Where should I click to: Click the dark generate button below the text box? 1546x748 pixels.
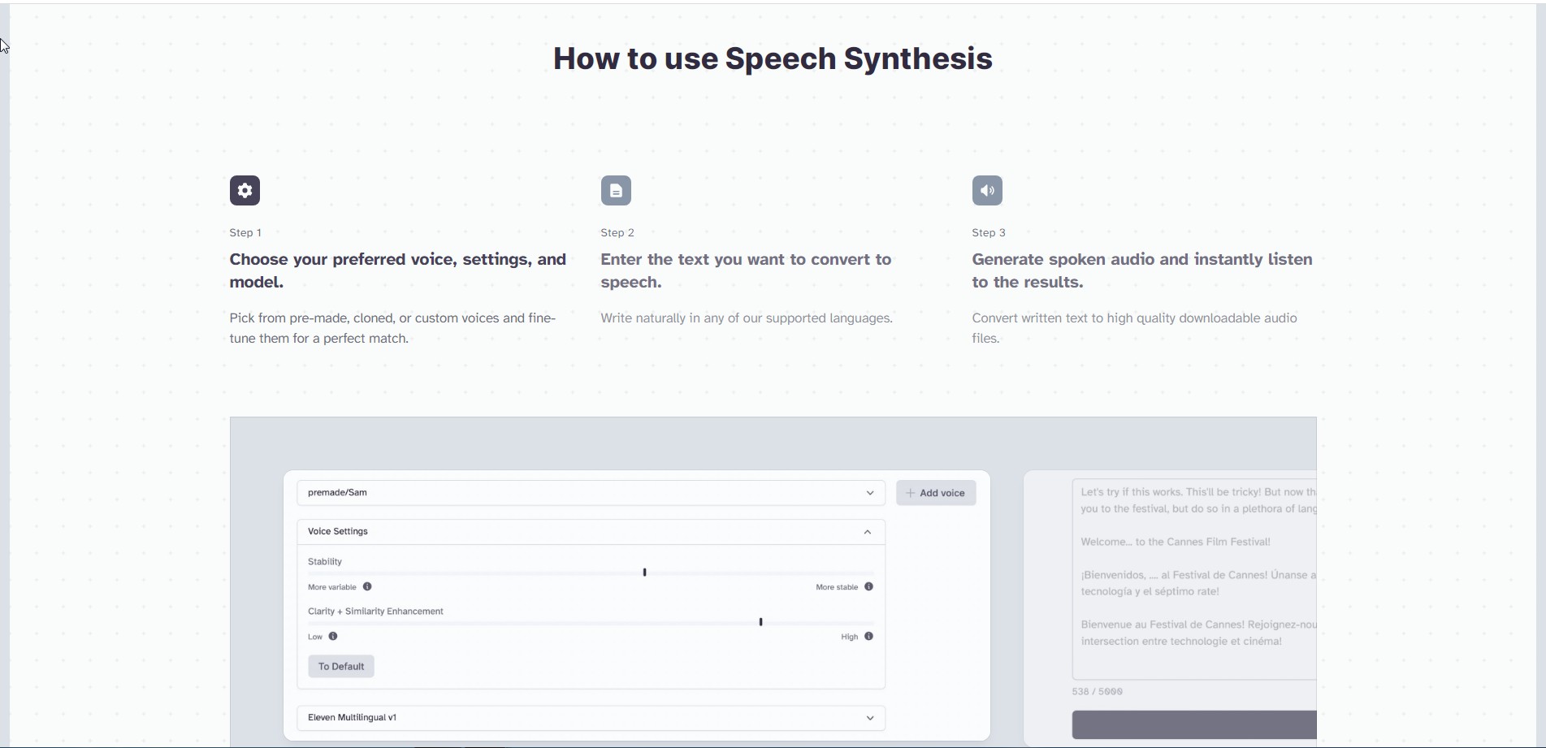click(1194, 724)
